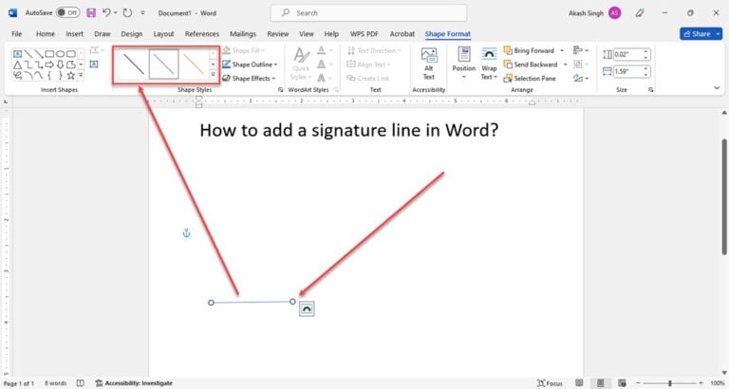The image size is (729, 389).
Task: Switch to the Home tab
Action: [x=46, y=34]
